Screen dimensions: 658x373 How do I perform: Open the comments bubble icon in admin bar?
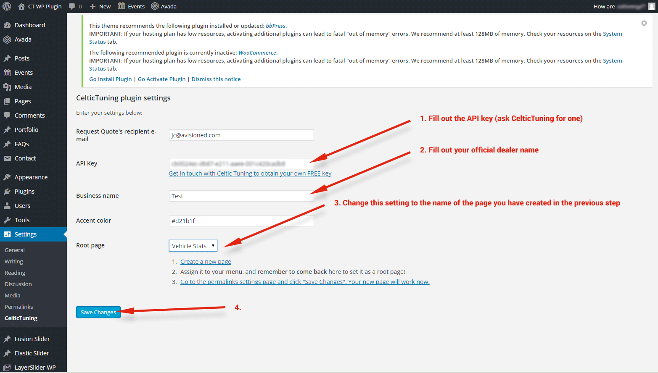click(72, 6)
